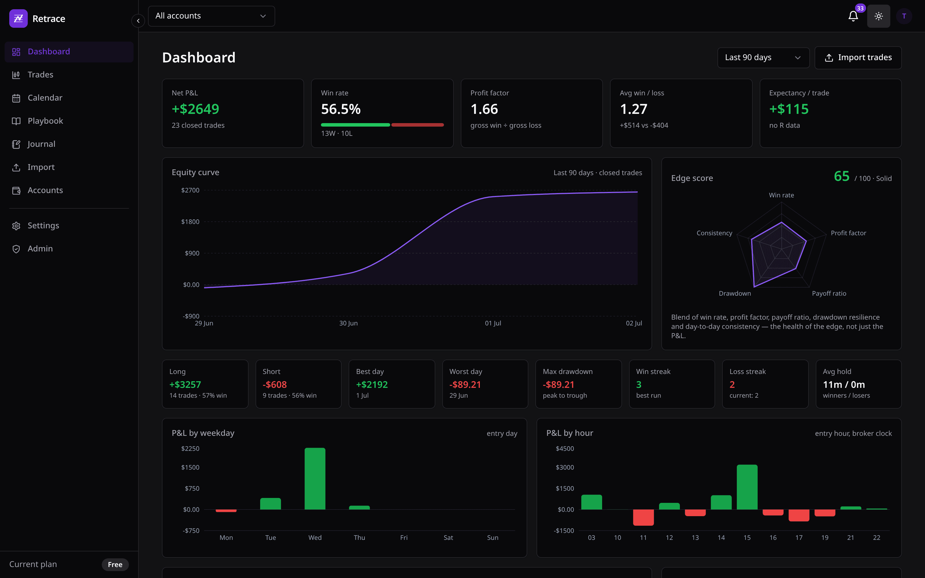This screenshot has height=578, width=925.
Task: Click the Playbook book icon
Action: click(x=16, y=121)
